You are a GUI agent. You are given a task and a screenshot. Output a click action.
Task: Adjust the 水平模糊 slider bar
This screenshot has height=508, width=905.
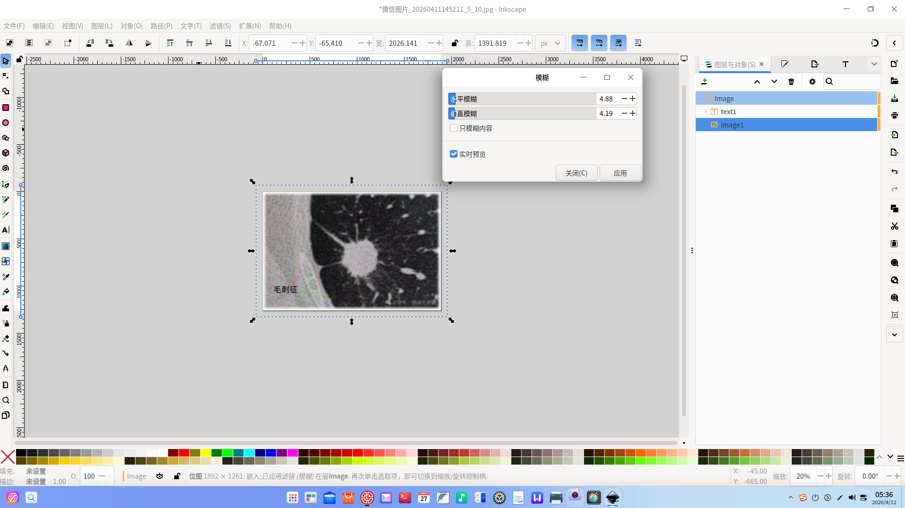(522, 99)
